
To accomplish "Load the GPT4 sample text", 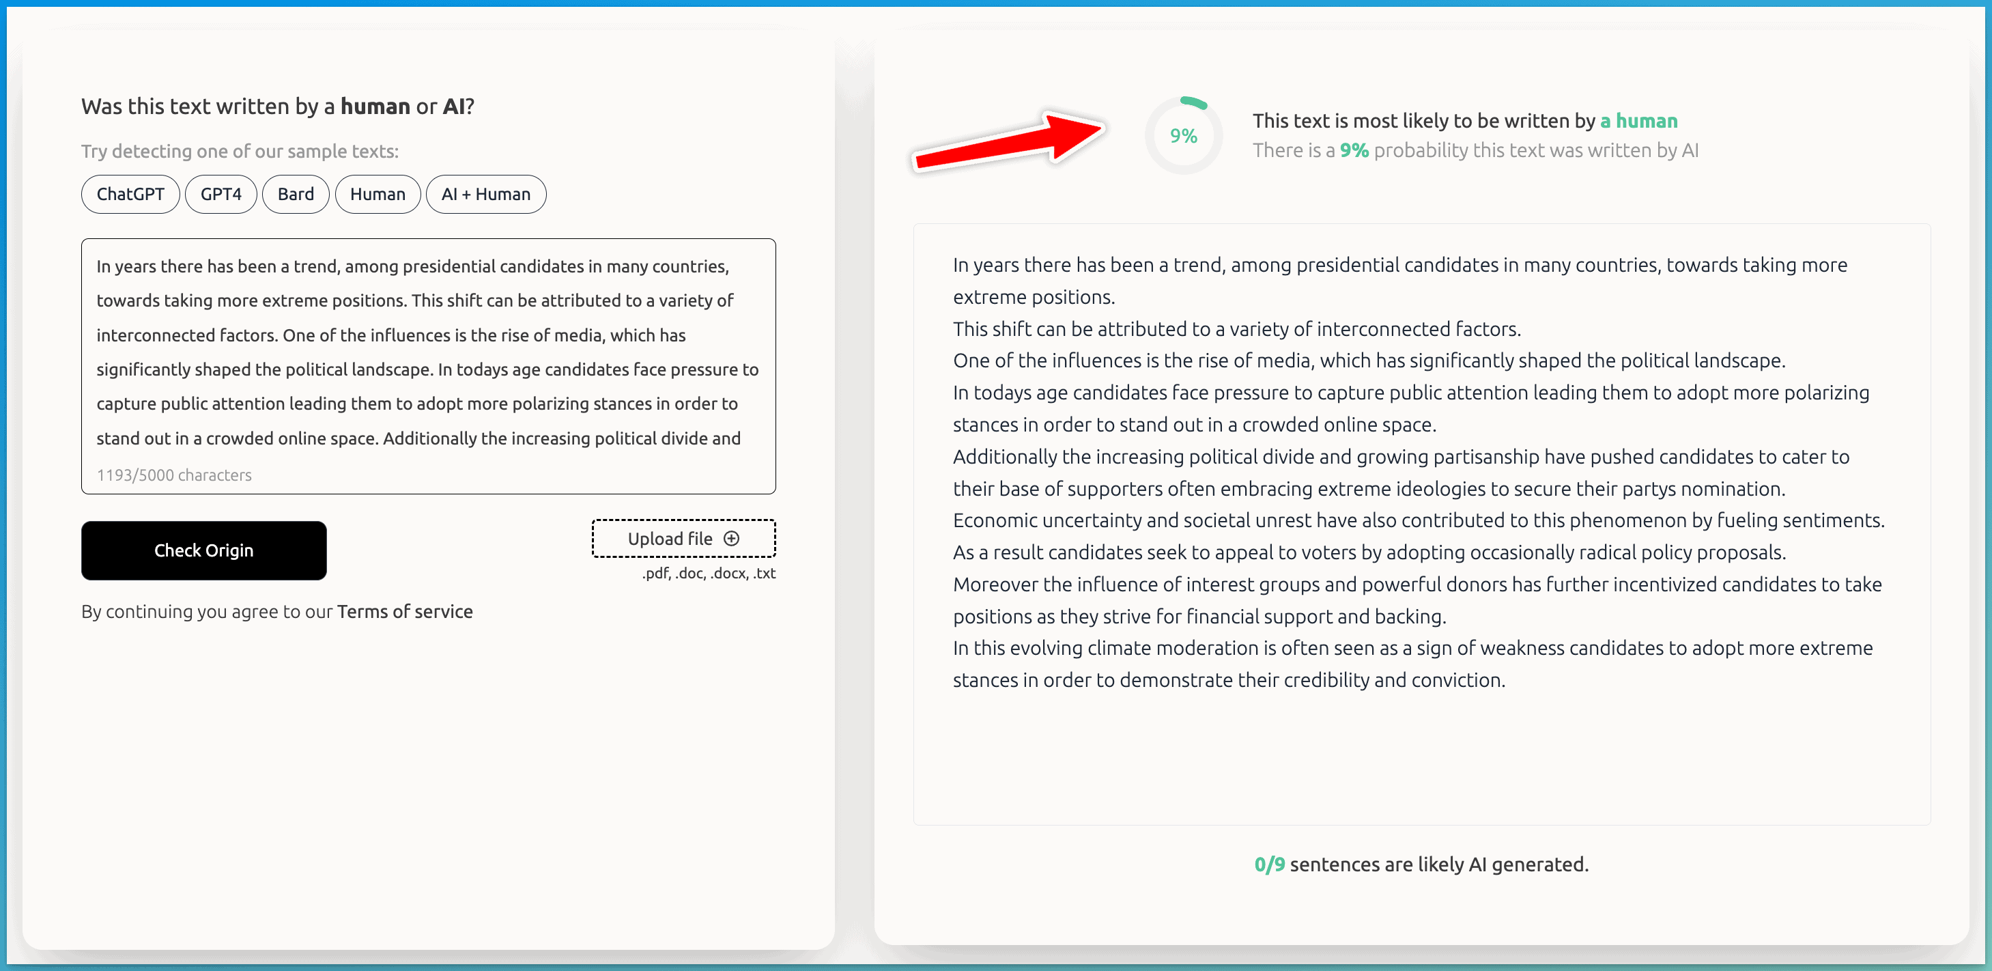I will (x=221, y=194).
